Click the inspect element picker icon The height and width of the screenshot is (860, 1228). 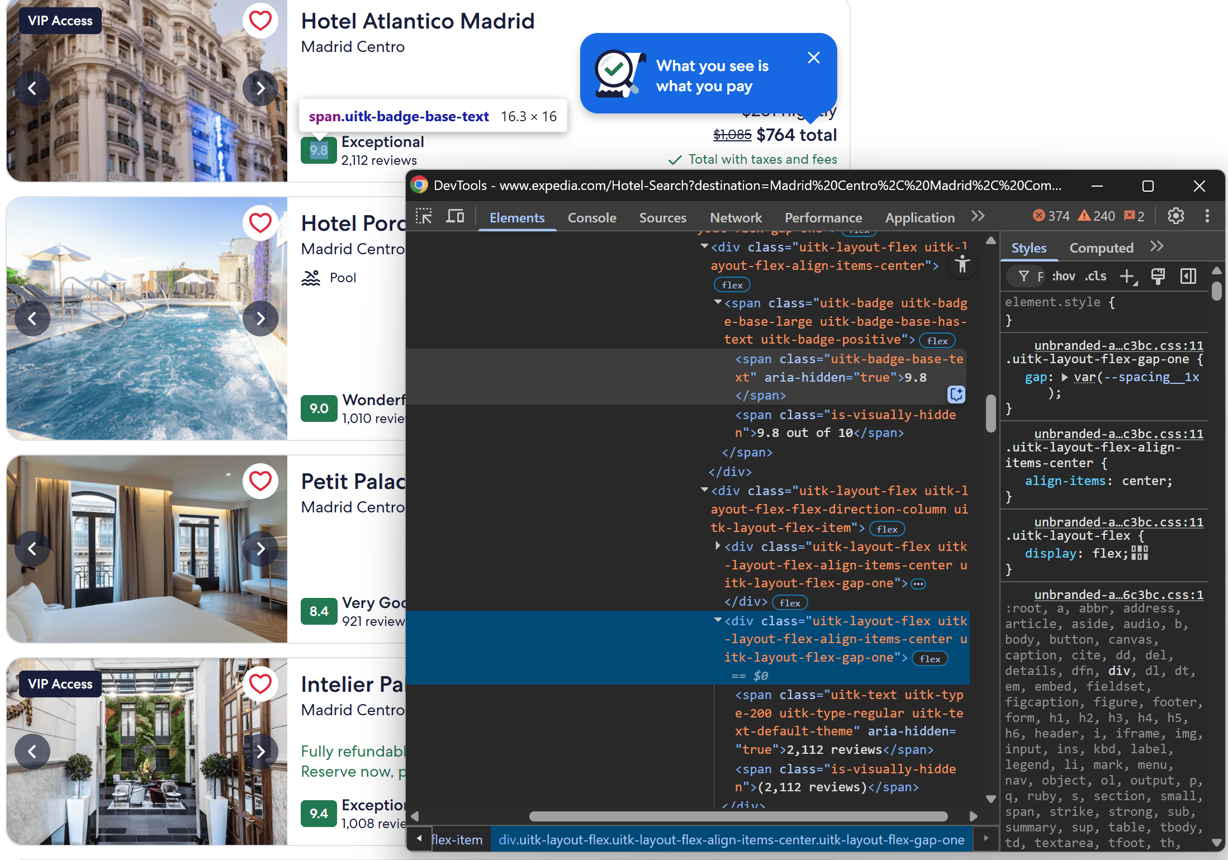tap(424, 217)
